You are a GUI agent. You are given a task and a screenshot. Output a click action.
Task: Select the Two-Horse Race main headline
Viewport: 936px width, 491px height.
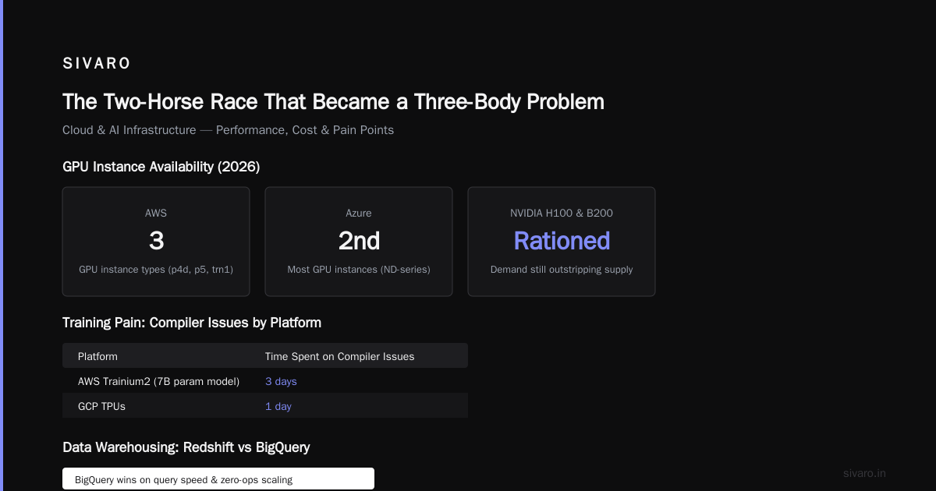click(333, 101)
